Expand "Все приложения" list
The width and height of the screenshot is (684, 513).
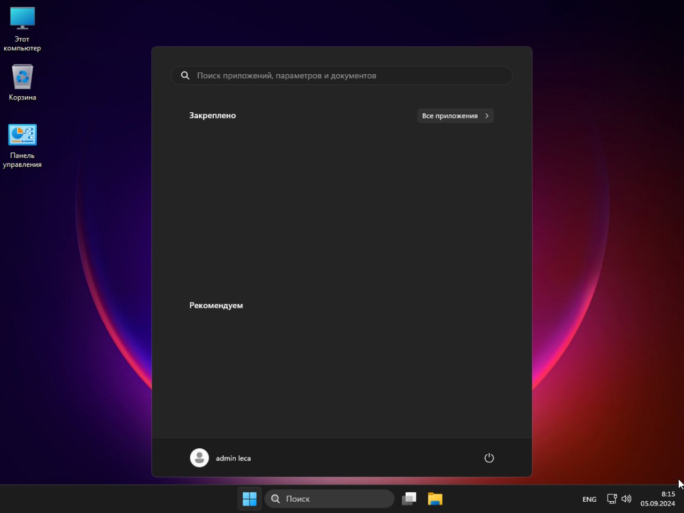point(455,115)
